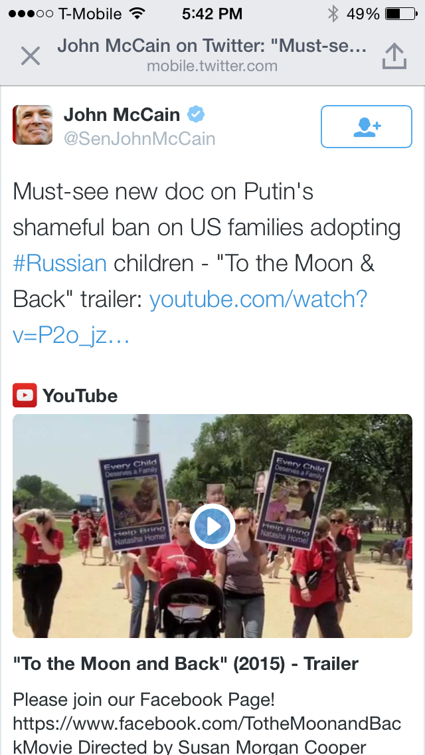425x755 pixels.
Task: Tap the 5:42 PM clock
Action: [212, 13]
